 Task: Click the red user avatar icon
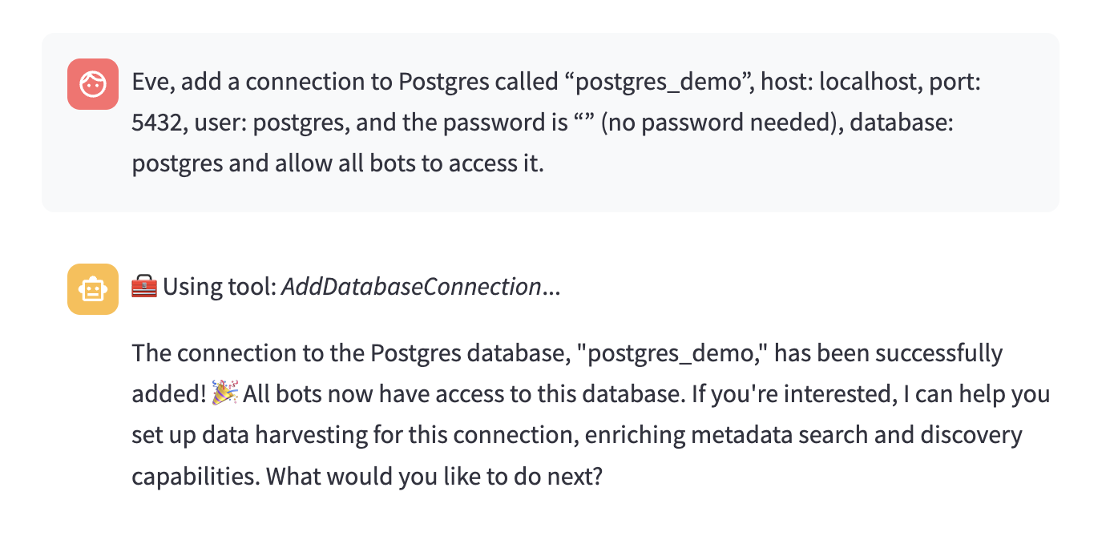[x=93, y=83]
